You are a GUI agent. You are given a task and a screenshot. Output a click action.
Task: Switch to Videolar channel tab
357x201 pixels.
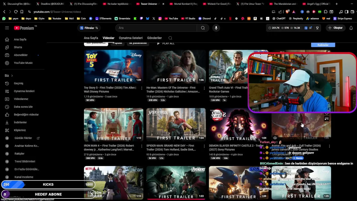[x=108, y=38]
